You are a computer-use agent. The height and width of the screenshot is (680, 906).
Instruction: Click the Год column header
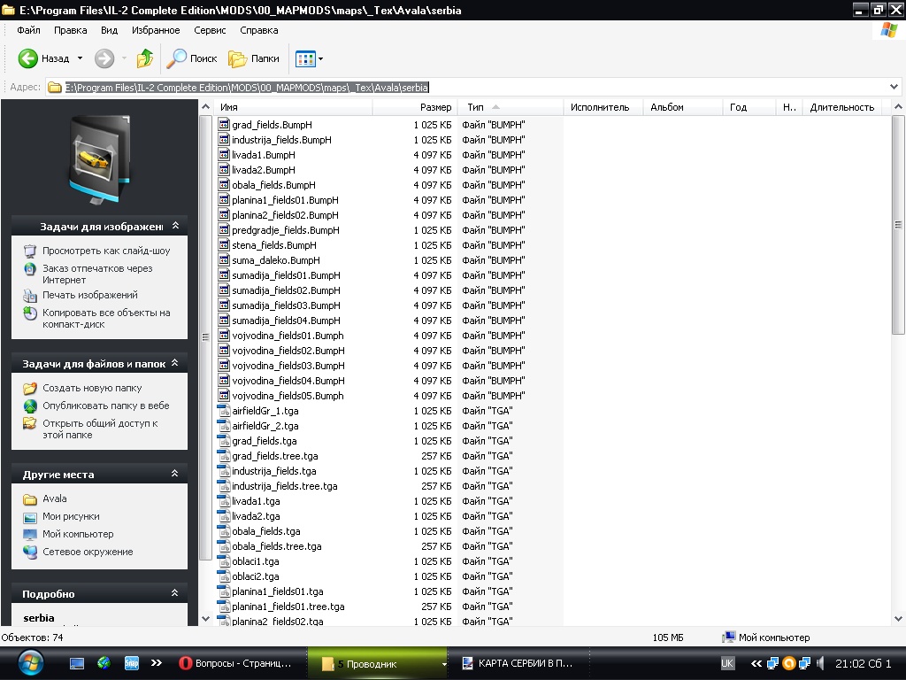coord(749,107)
